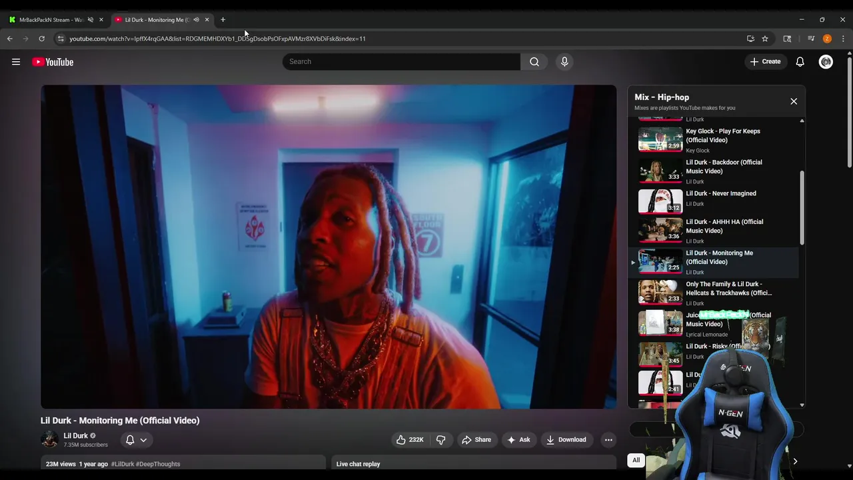Go back with browser back arrow
This screenshot has width=853, height=480.
pos(9,39)
